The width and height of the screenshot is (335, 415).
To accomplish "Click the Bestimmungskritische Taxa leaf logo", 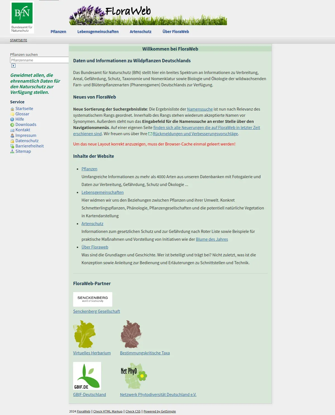I will point(131,334).
